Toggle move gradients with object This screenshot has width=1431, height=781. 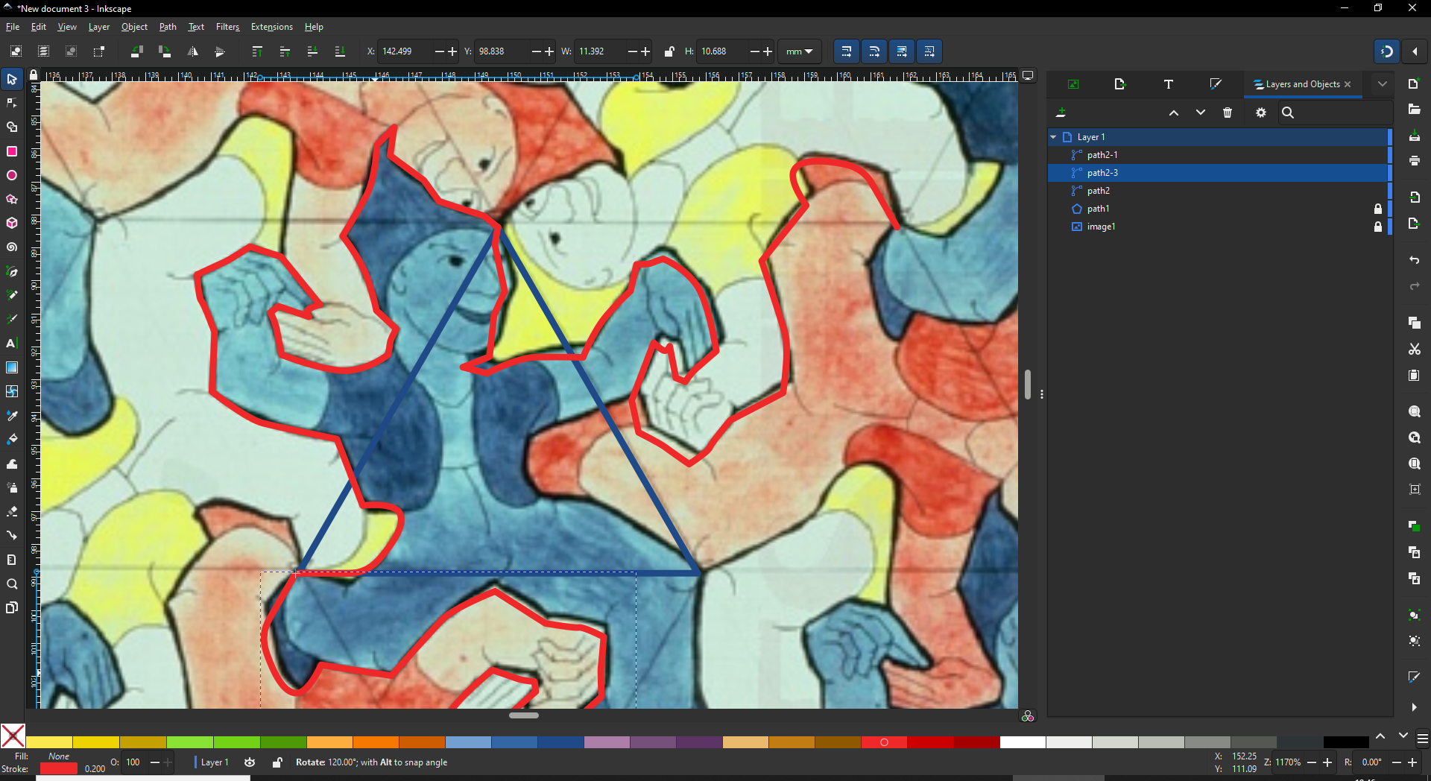click(901, 51)
